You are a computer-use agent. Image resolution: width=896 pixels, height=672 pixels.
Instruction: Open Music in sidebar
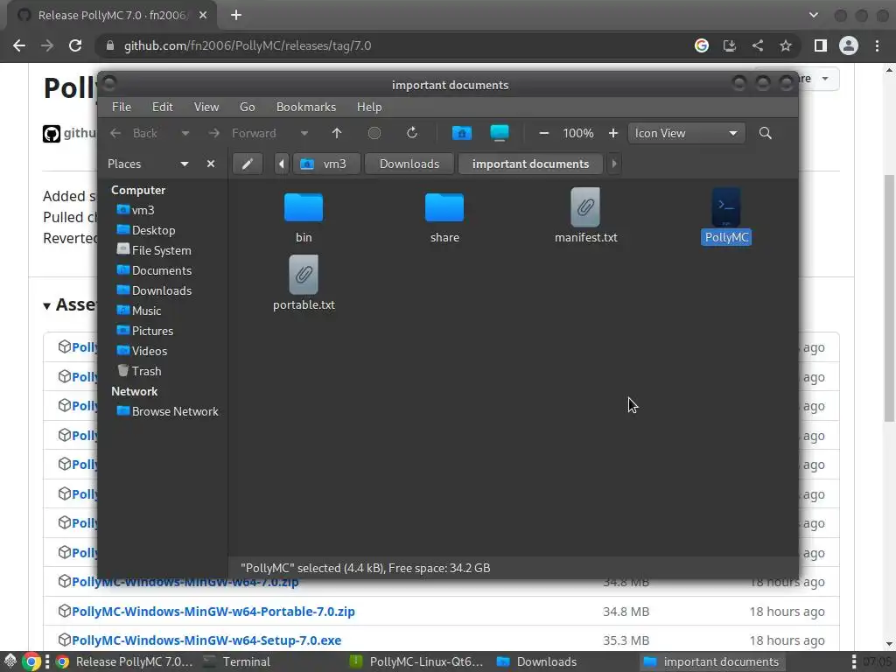[x=139, y=311]
